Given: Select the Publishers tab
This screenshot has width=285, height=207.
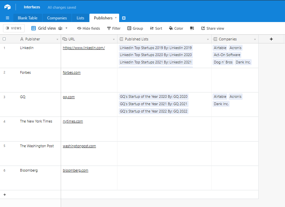Looking at the screenshot, I should click(x=103, y=18).
